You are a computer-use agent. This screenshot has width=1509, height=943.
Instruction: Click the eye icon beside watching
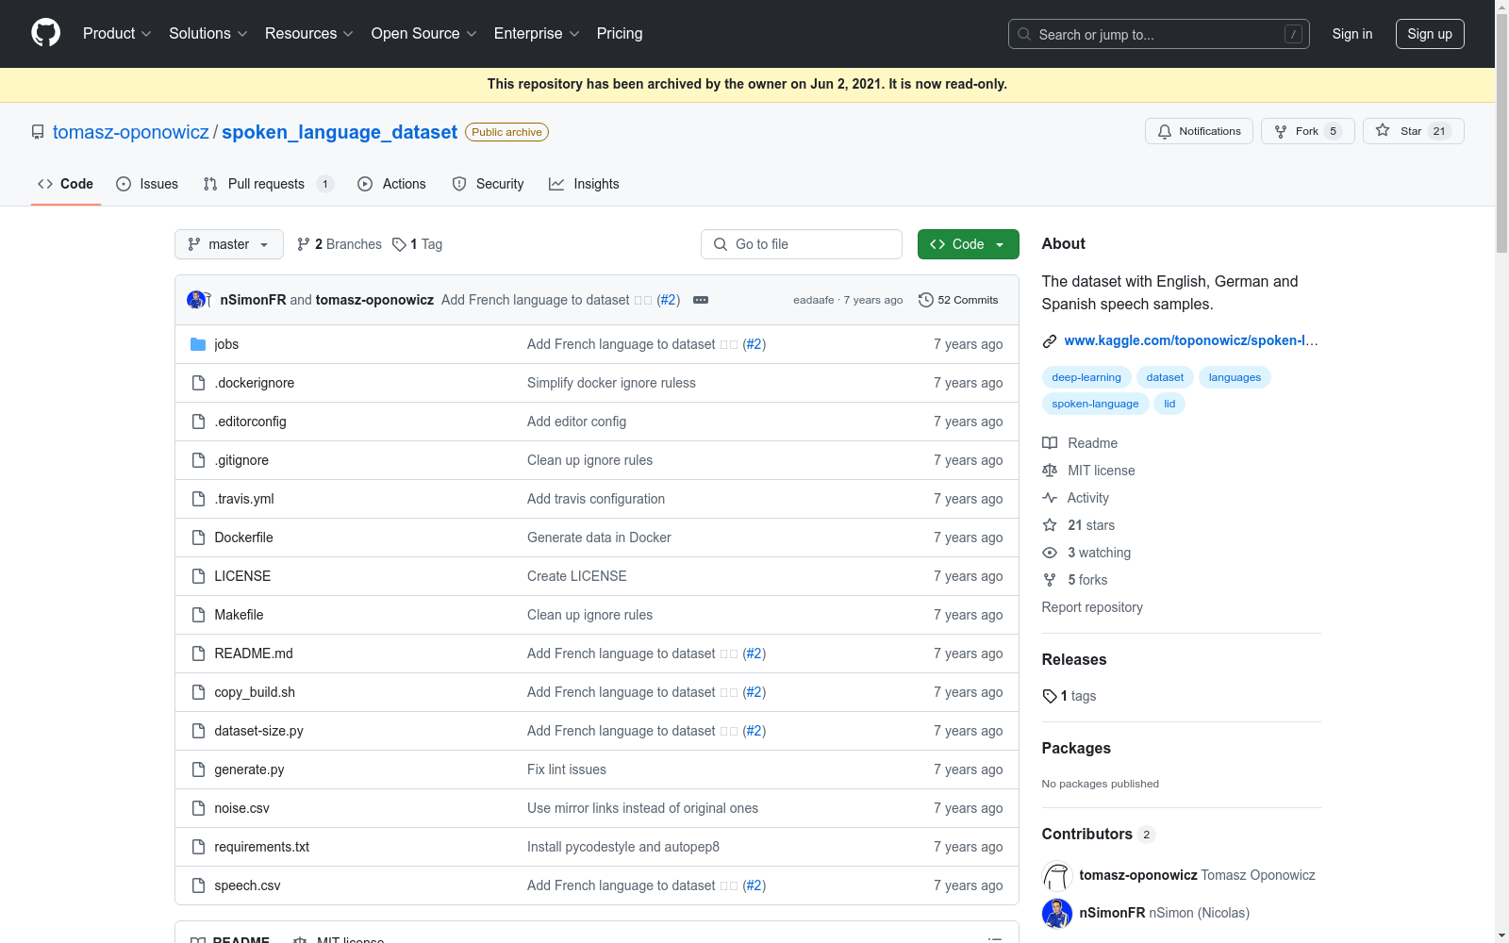click(x=1050, y=553)
